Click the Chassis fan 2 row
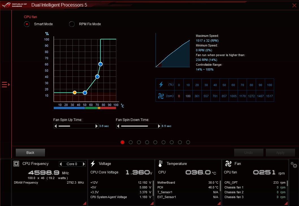The width and height of the screenshot is (299, 206). click(255, 192)
